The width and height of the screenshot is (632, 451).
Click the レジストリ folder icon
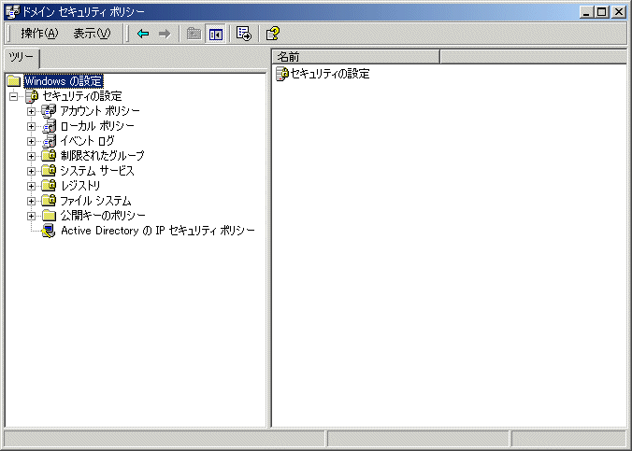tap(49, 185)
